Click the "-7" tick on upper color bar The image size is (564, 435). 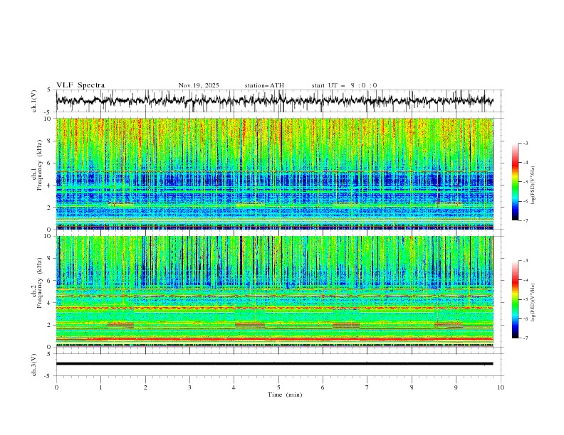click(525, 220)
